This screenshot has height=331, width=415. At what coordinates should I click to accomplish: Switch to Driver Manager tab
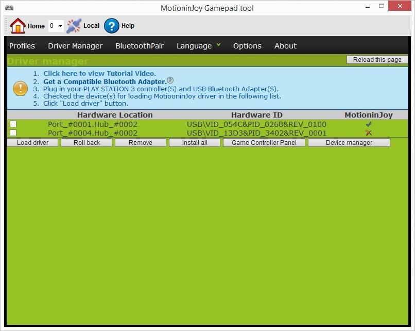(75, 46)
